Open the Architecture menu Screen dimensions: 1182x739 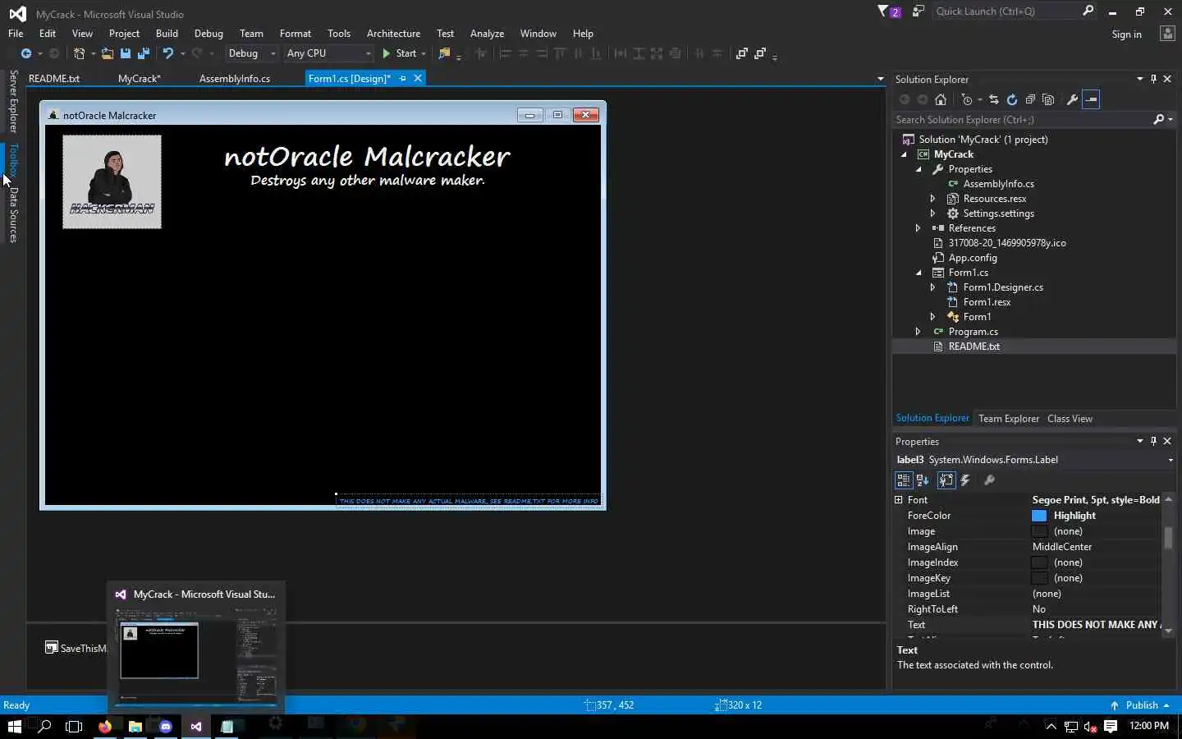pyautogui.click(x=393, y=34)
